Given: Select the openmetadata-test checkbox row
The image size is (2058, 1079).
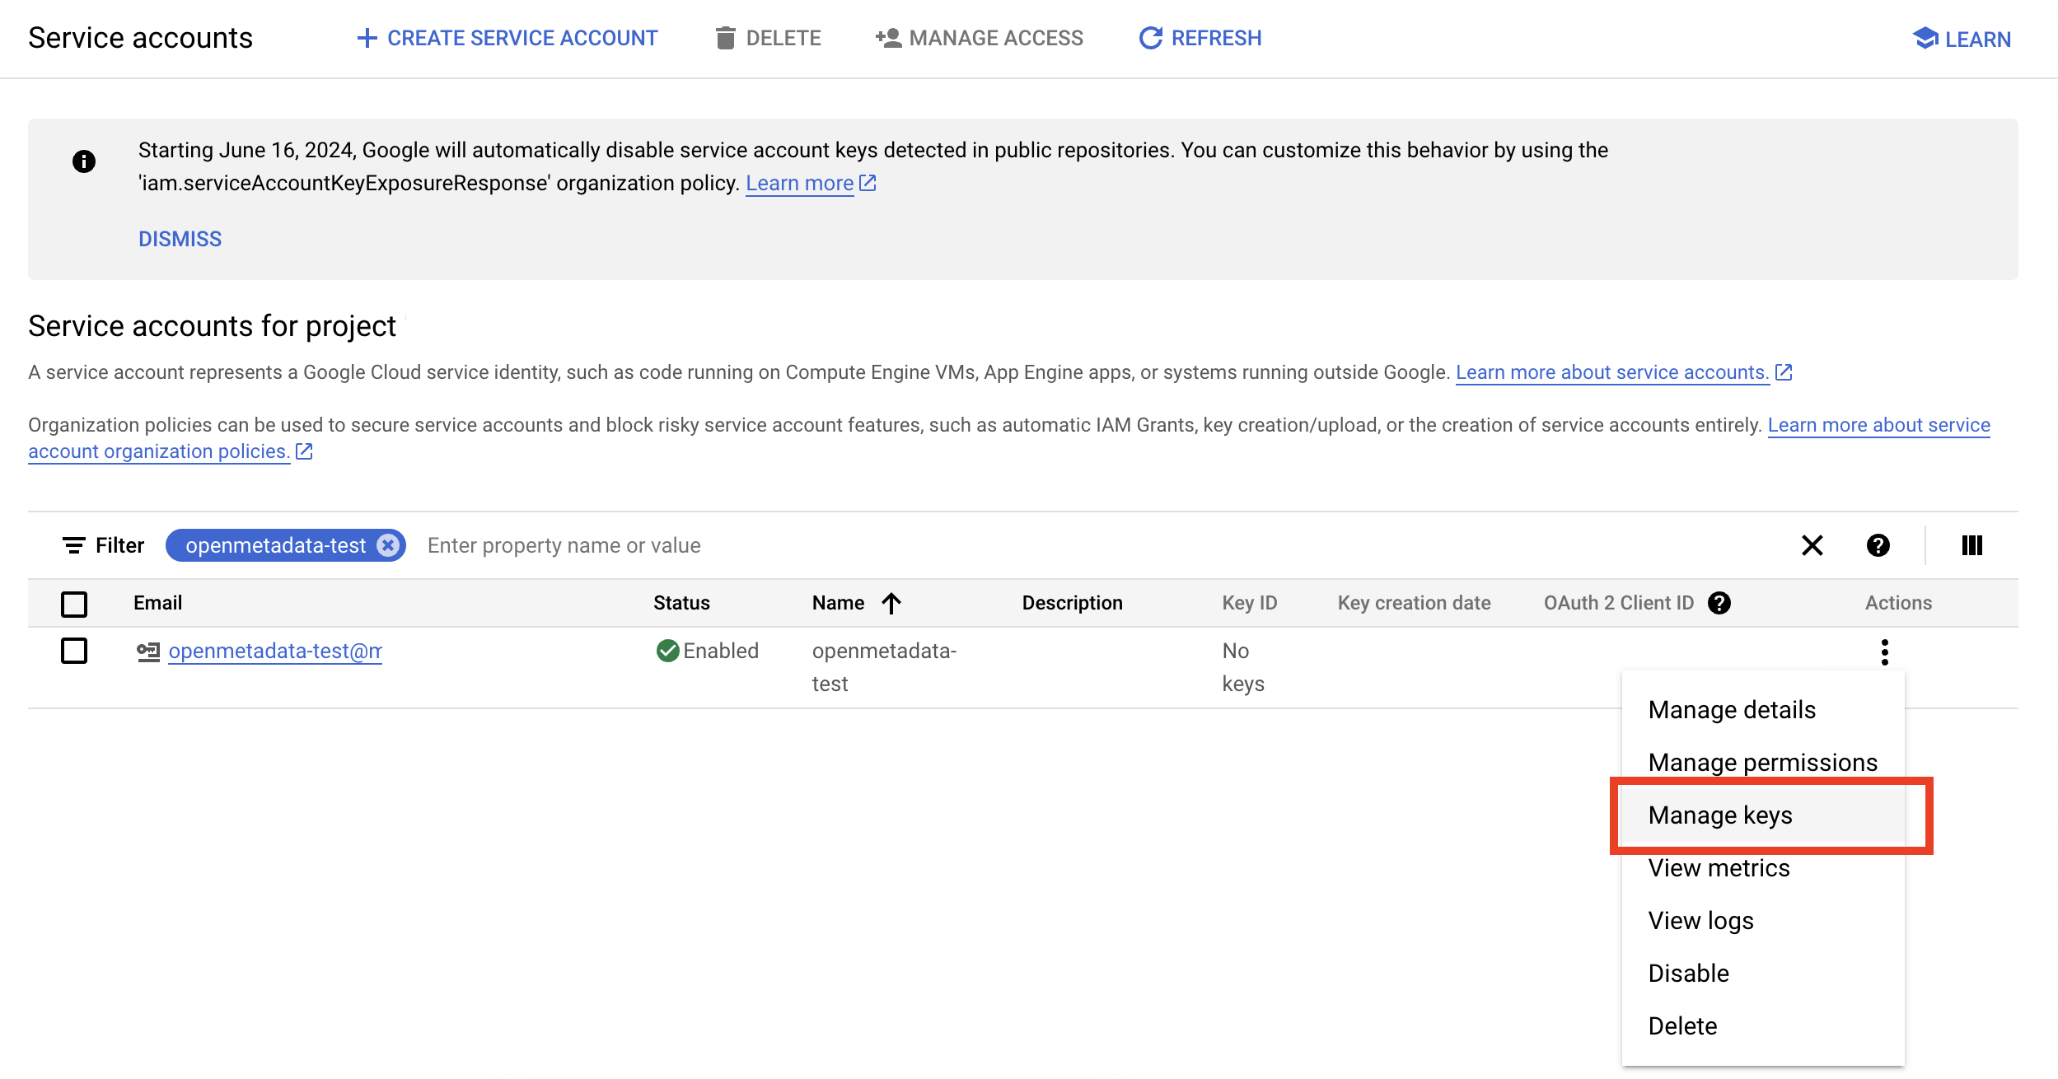Looking at the screenshot, I should 73,651.
